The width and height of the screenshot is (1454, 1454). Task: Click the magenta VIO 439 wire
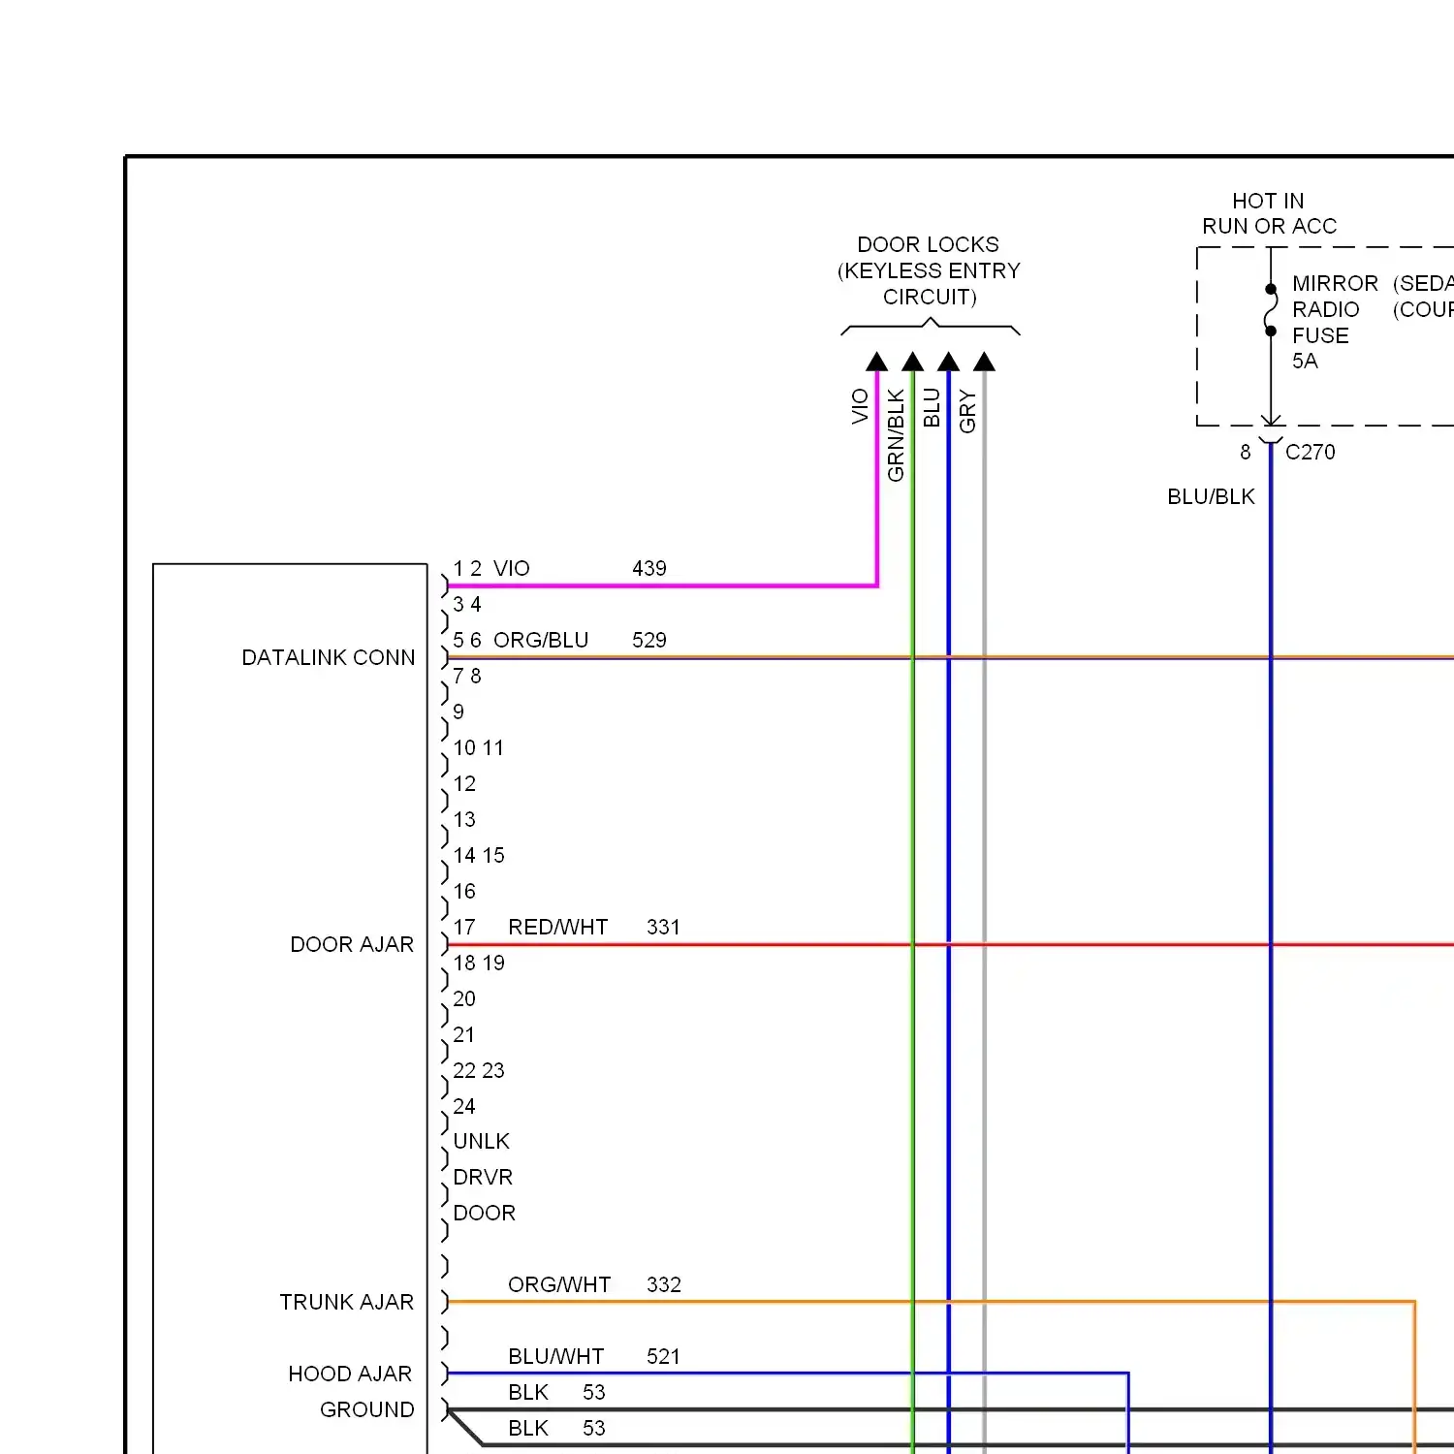(663, 585)
